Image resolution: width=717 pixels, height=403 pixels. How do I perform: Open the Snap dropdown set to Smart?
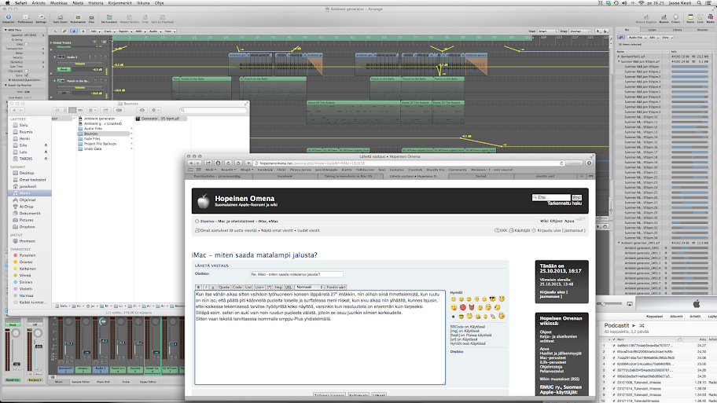(x=546, y=31)
